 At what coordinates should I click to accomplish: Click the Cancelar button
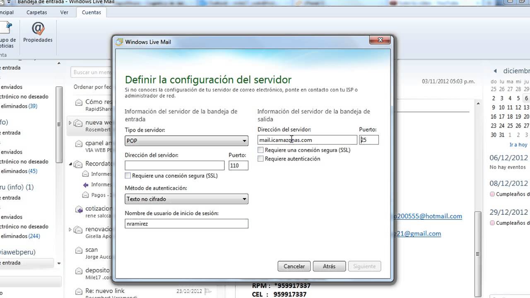pyautogui.click(x=294, y=267)
